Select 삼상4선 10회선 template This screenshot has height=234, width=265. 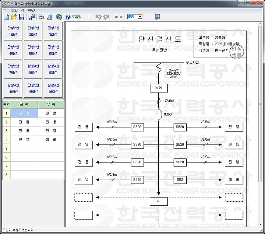coord(13,88)
